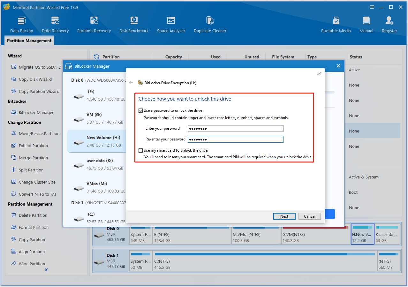Sort by Used column header
The height and width of the screenshot is (287, 408).
click(x=215, y=57)
